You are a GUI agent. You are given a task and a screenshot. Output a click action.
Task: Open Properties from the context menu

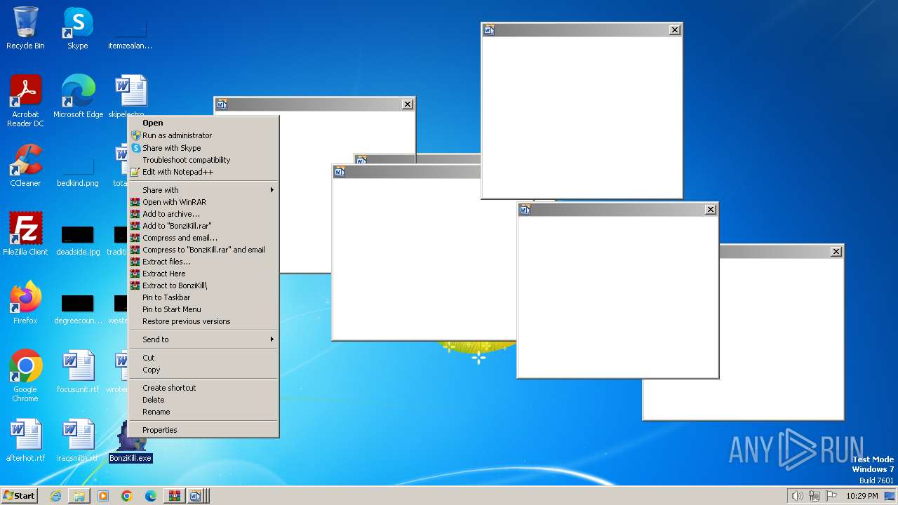[203, 430]
